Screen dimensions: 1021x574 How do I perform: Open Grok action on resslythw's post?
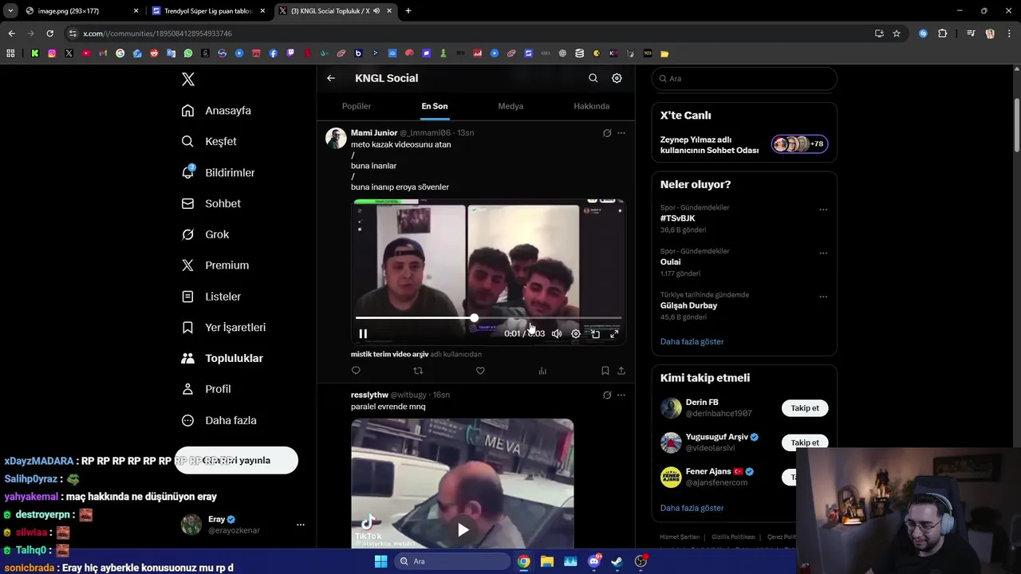pos(607,395)
